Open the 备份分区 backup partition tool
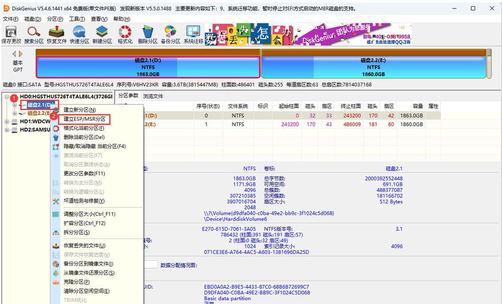Screen dimensions: 502x304 [170, 35]
